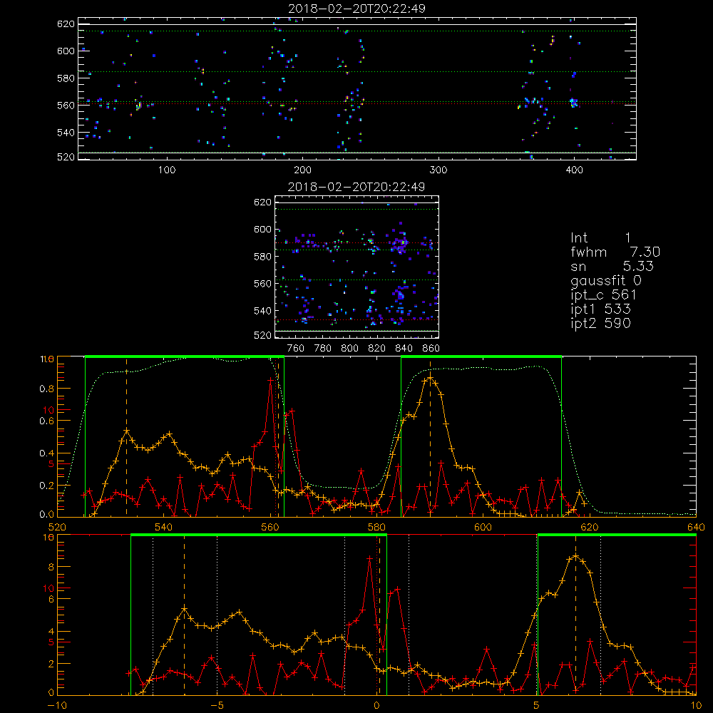This screenshot has width=713, height=713.
Task: Click the top plot title 2018-02-20T20:22:49
Action: 356,9
